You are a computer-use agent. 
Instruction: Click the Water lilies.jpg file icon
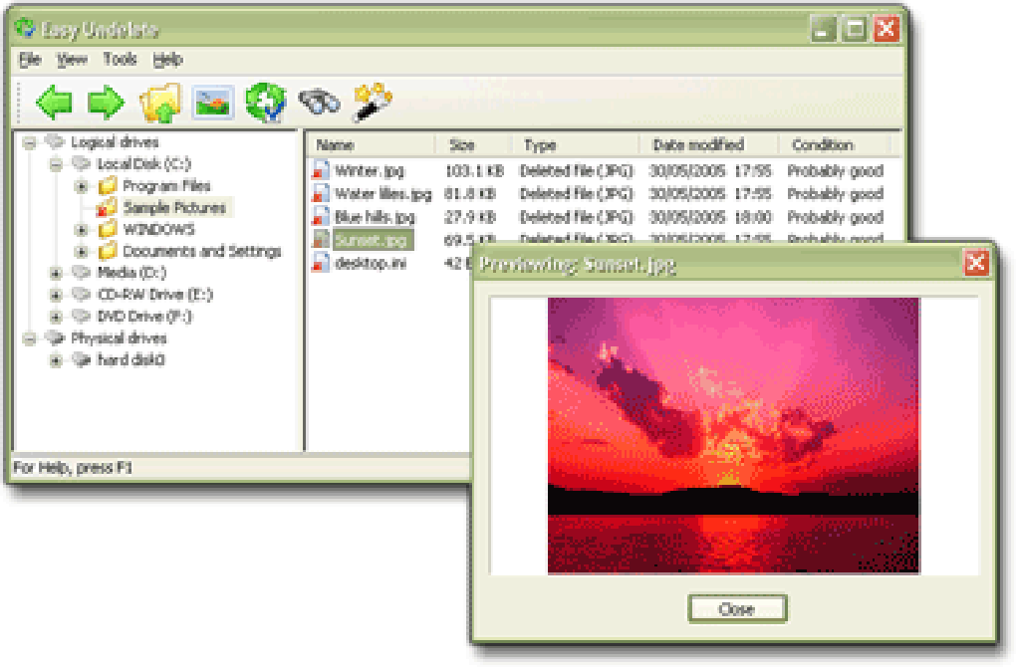click(321, 193)
